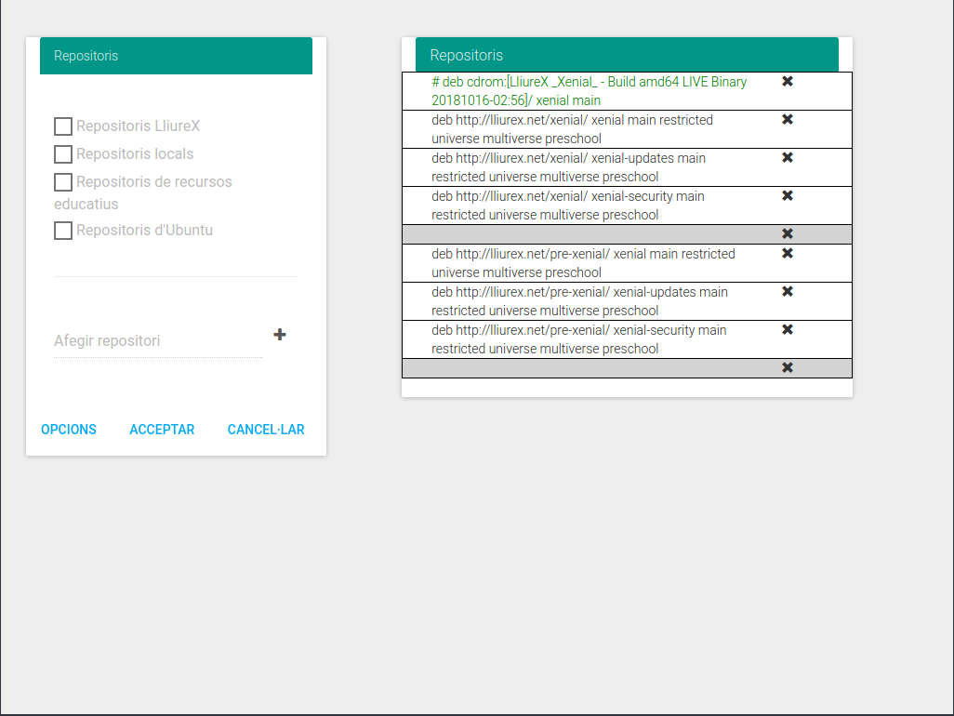This screenshot has height=716, width=954.
Task: Click the right panel Repositoris header
Action: 627,55
